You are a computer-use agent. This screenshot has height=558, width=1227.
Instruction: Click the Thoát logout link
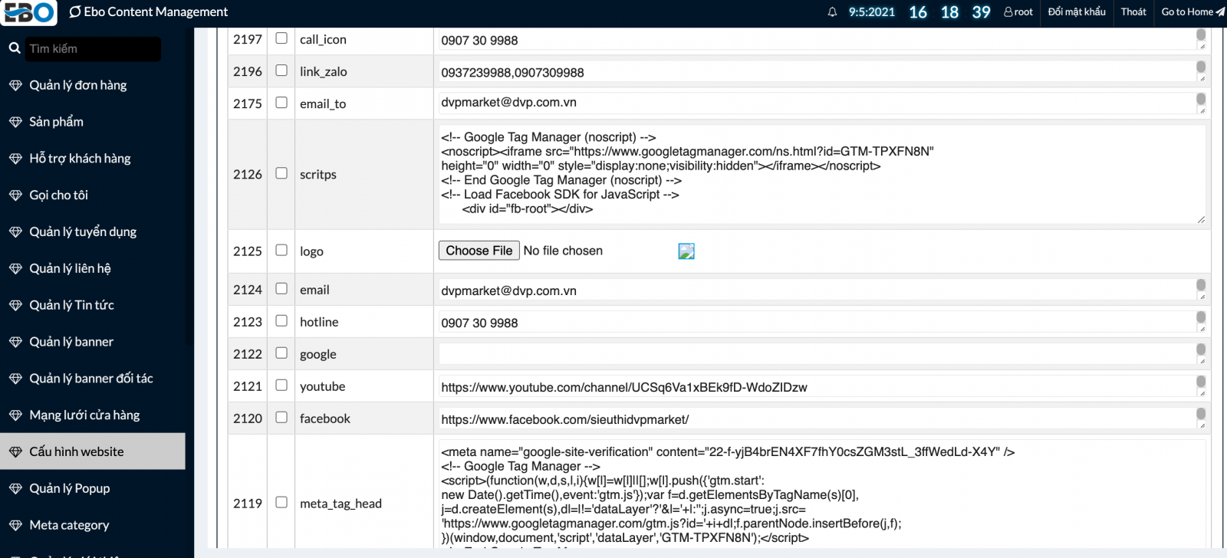[1133, 12]
